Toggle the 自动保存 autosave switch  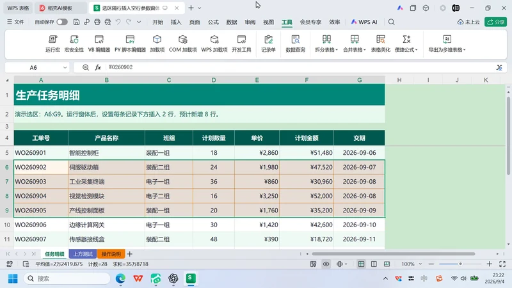pos(62,22)
